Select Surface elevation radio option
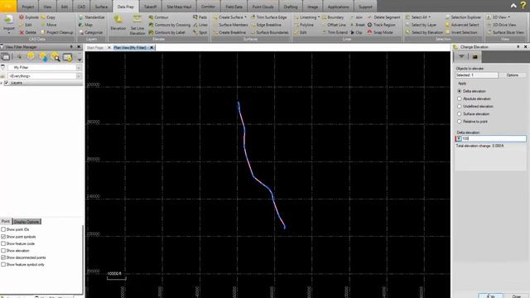The image size is (530, 298). tap(459, 114)
